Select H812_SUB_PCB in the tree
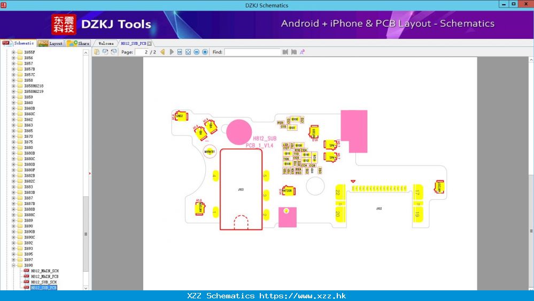Viewport: 534px width, 301px height. (x=44, y=288)
